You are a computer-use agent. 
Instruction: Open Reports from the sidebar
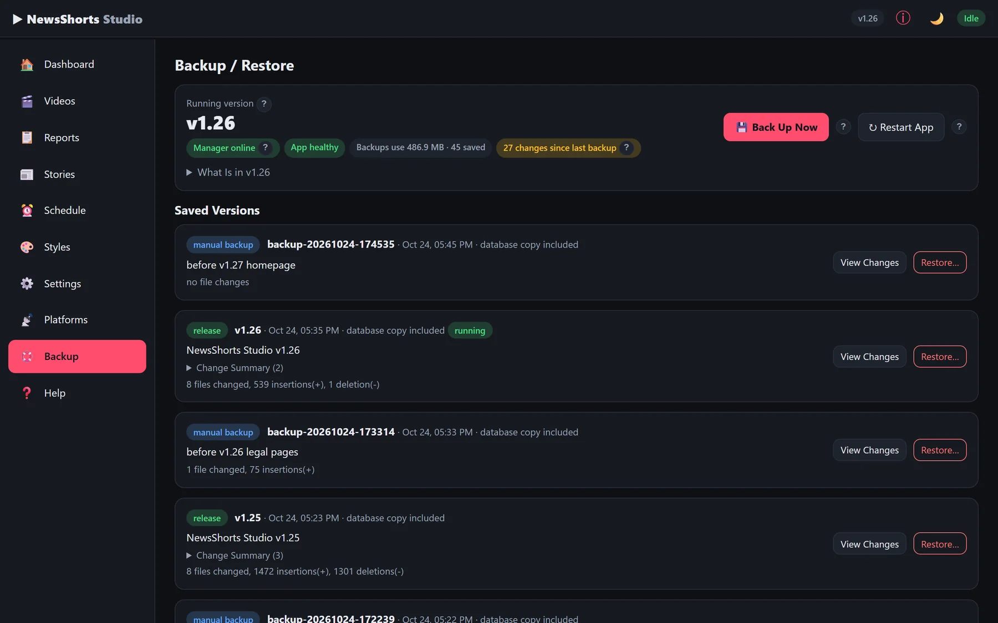pos(77,137)
